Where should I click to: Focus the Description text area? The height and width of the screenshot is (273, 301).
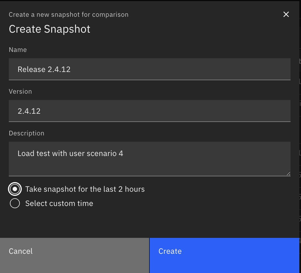point(150,159)
